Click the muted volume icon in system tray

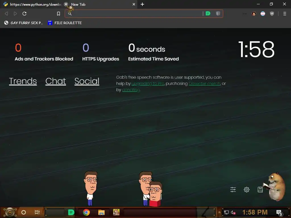233,212
